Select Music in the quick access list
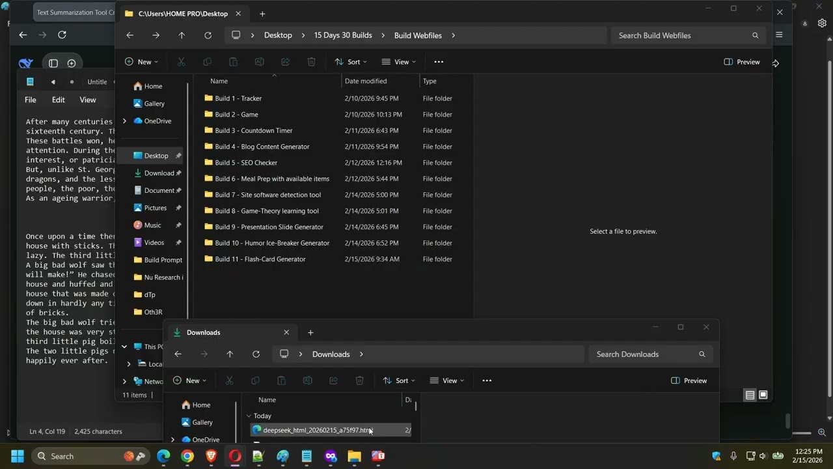833x469 pixels. [147, 225]
